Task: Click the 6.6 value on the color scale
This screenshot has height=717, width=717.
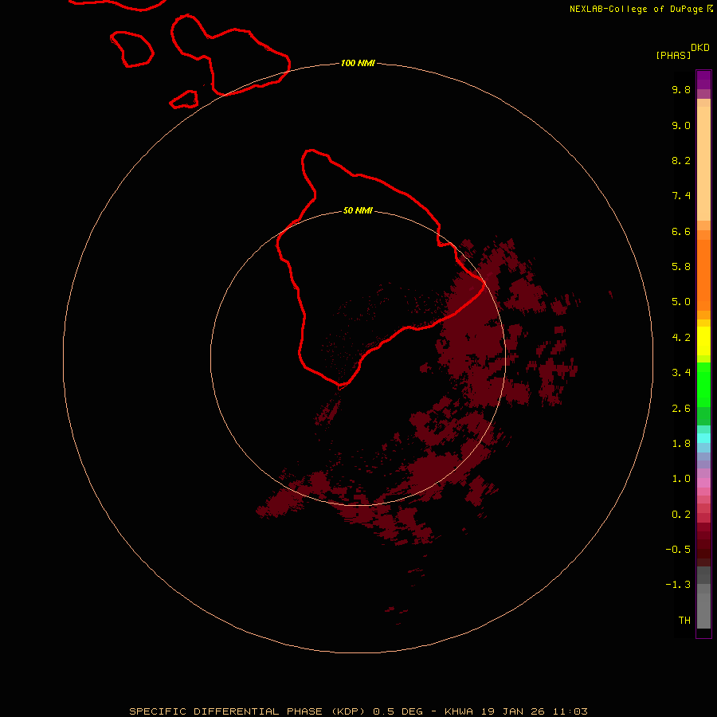Action: (x=681, y=231)
